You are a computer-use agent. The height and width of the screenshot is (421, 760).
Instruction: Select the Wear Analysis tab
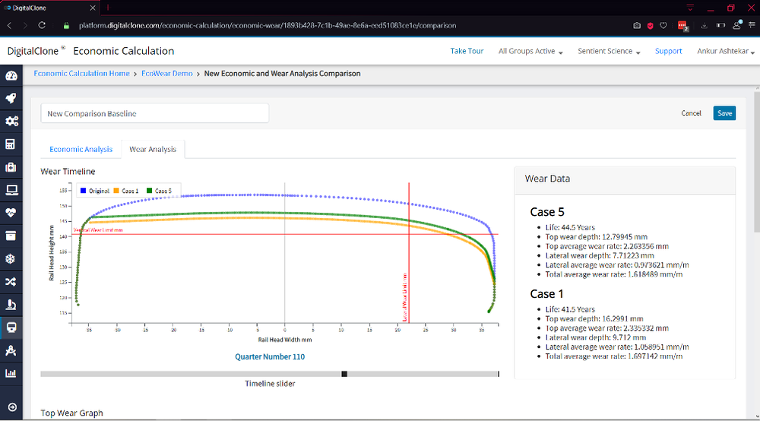(x=153, y=150)
